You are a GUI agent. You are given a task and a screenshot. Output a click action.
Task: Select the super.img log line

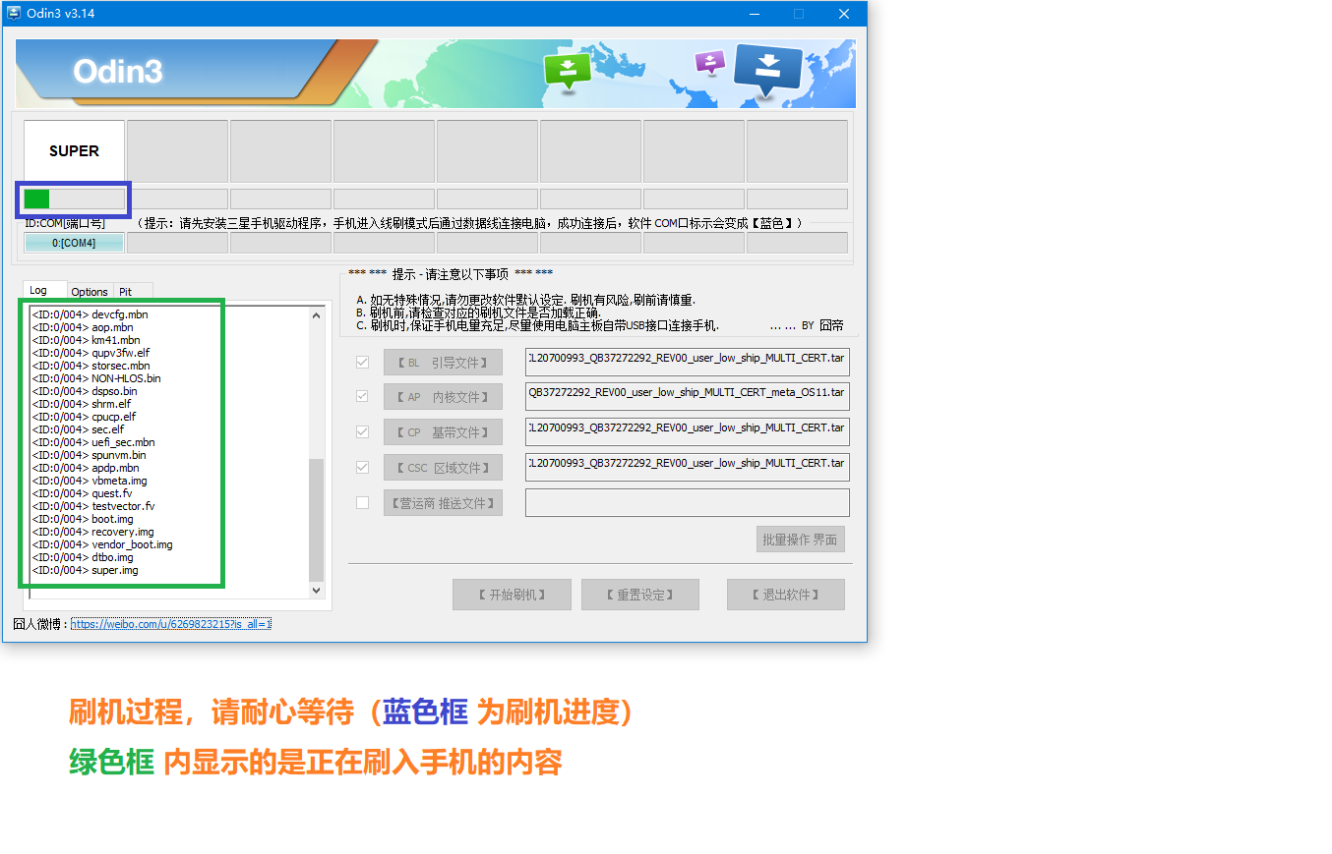tap(85, 570)
